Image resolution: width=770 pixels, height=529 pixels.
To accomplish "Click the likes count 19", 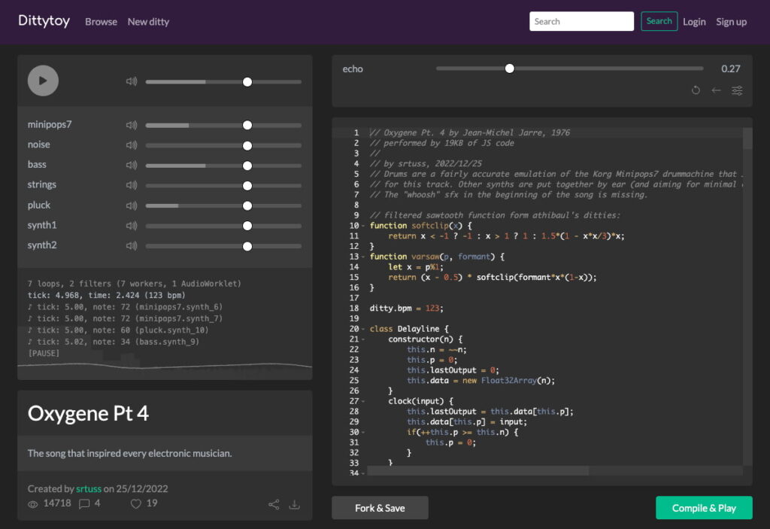I will (152, 503).
